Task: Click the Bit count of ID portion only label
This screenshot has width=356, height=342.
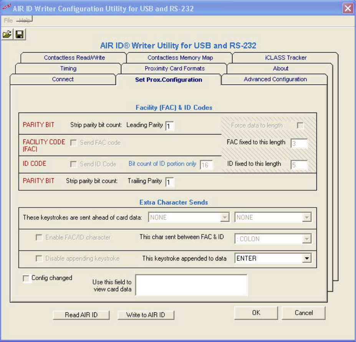Action: (x=162, y=164)
